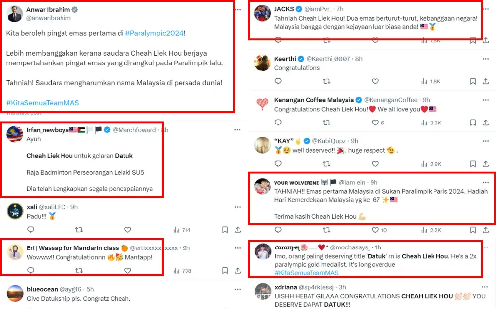Retweet the YOUR WOLVERINE tweet
This screenshot has width=496, height=309.
(x=326, y=230)
